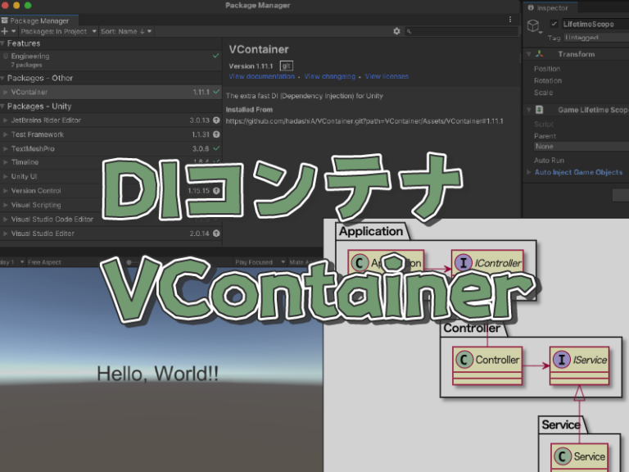Click the add package plus icon
The image size is (629, 472).
pyautogui.click(x=5, y=31)
